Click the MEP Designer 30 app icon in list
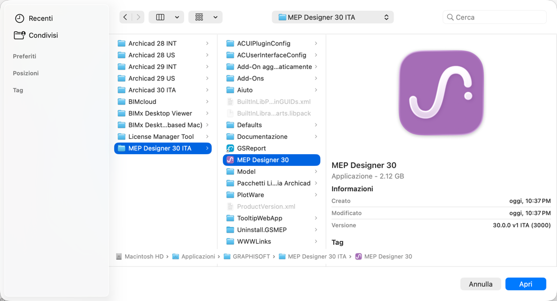Viewport: 557px width, 301px height. (230, 160)
